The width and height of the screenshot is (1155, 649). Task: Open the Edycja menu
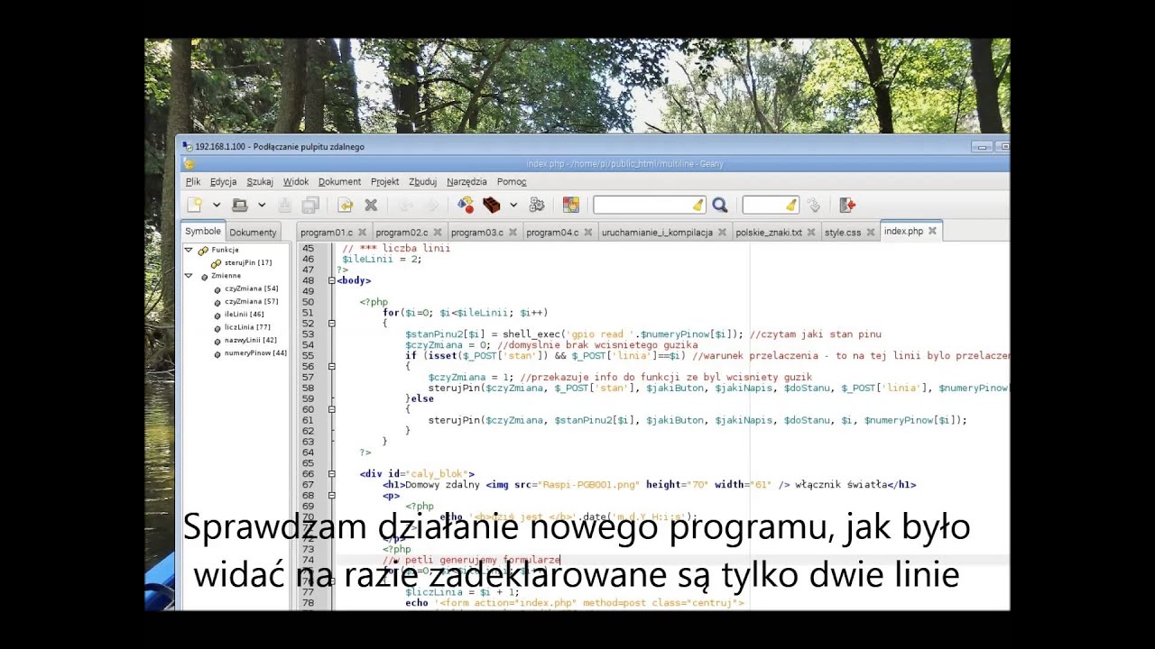tap(223, 182)
